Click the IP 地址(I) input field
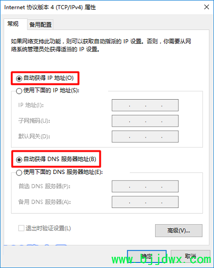214x268 pixels. tap(145, 105)
